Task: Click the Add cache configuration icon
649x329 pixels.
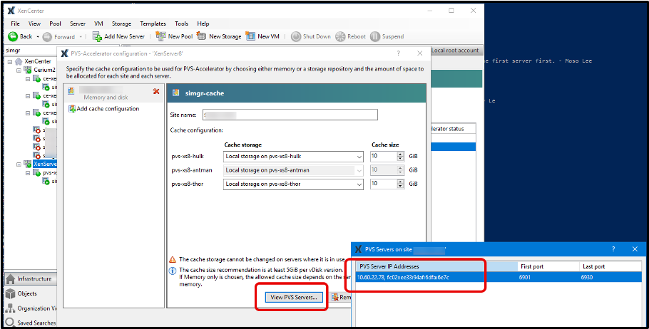Action: click(x=71, y=109)
